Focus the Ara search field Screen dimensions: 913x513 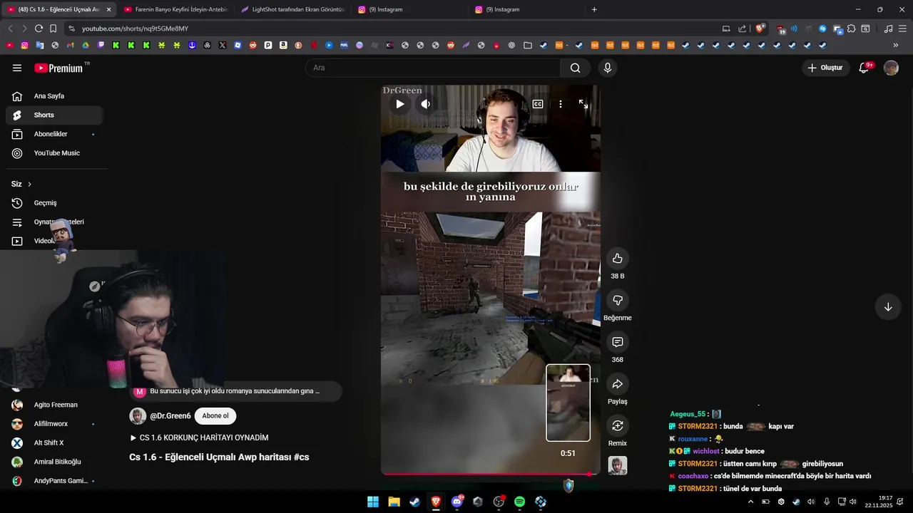(x=433, y=68)
